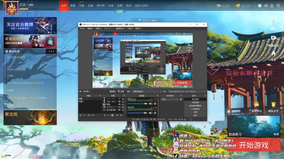
Task: Open the 桌面音频 gear settings in mixer
Action: pyautogui.click(x=155, y=113)
